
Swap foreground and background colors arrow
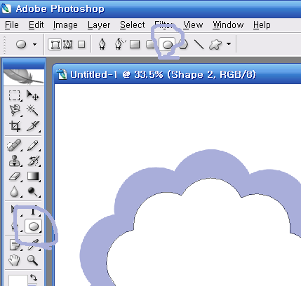(x=34, y=278)
